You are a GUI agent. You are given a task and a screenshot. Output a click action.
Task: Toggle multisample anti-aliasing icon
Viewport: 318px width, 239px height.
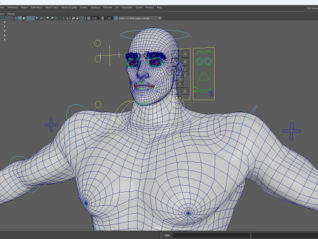(56, 18)
